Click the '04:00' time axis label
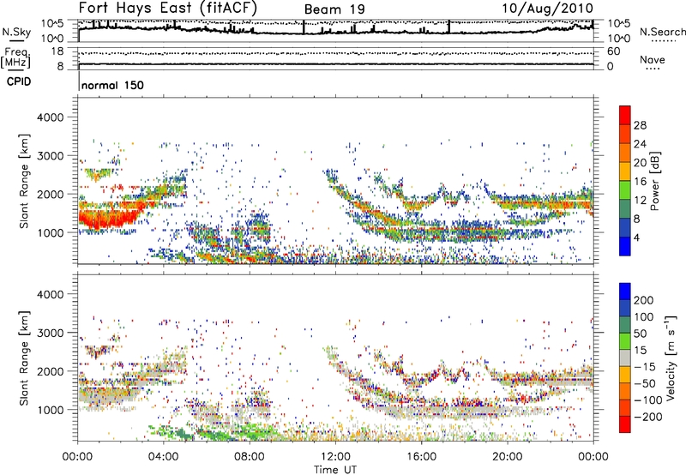Image resolution: width=686 pixels, height=475 pixels. point(164,457)
